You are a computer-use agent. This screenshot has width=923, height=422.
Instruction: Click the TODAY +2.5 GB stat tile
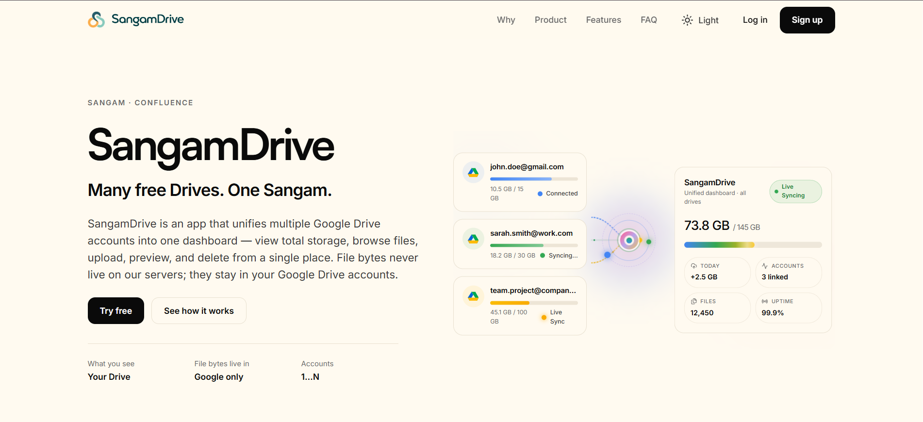(x=717, y=272)
